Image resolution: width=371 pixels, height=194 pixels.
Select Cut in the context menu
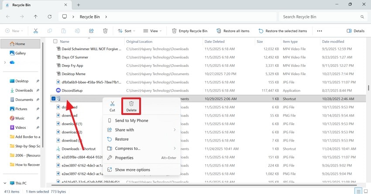coord(112,106)
